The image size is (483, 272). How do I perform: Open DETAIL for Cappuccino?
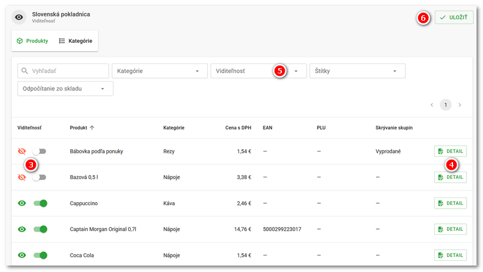click(x=450, y=203)
